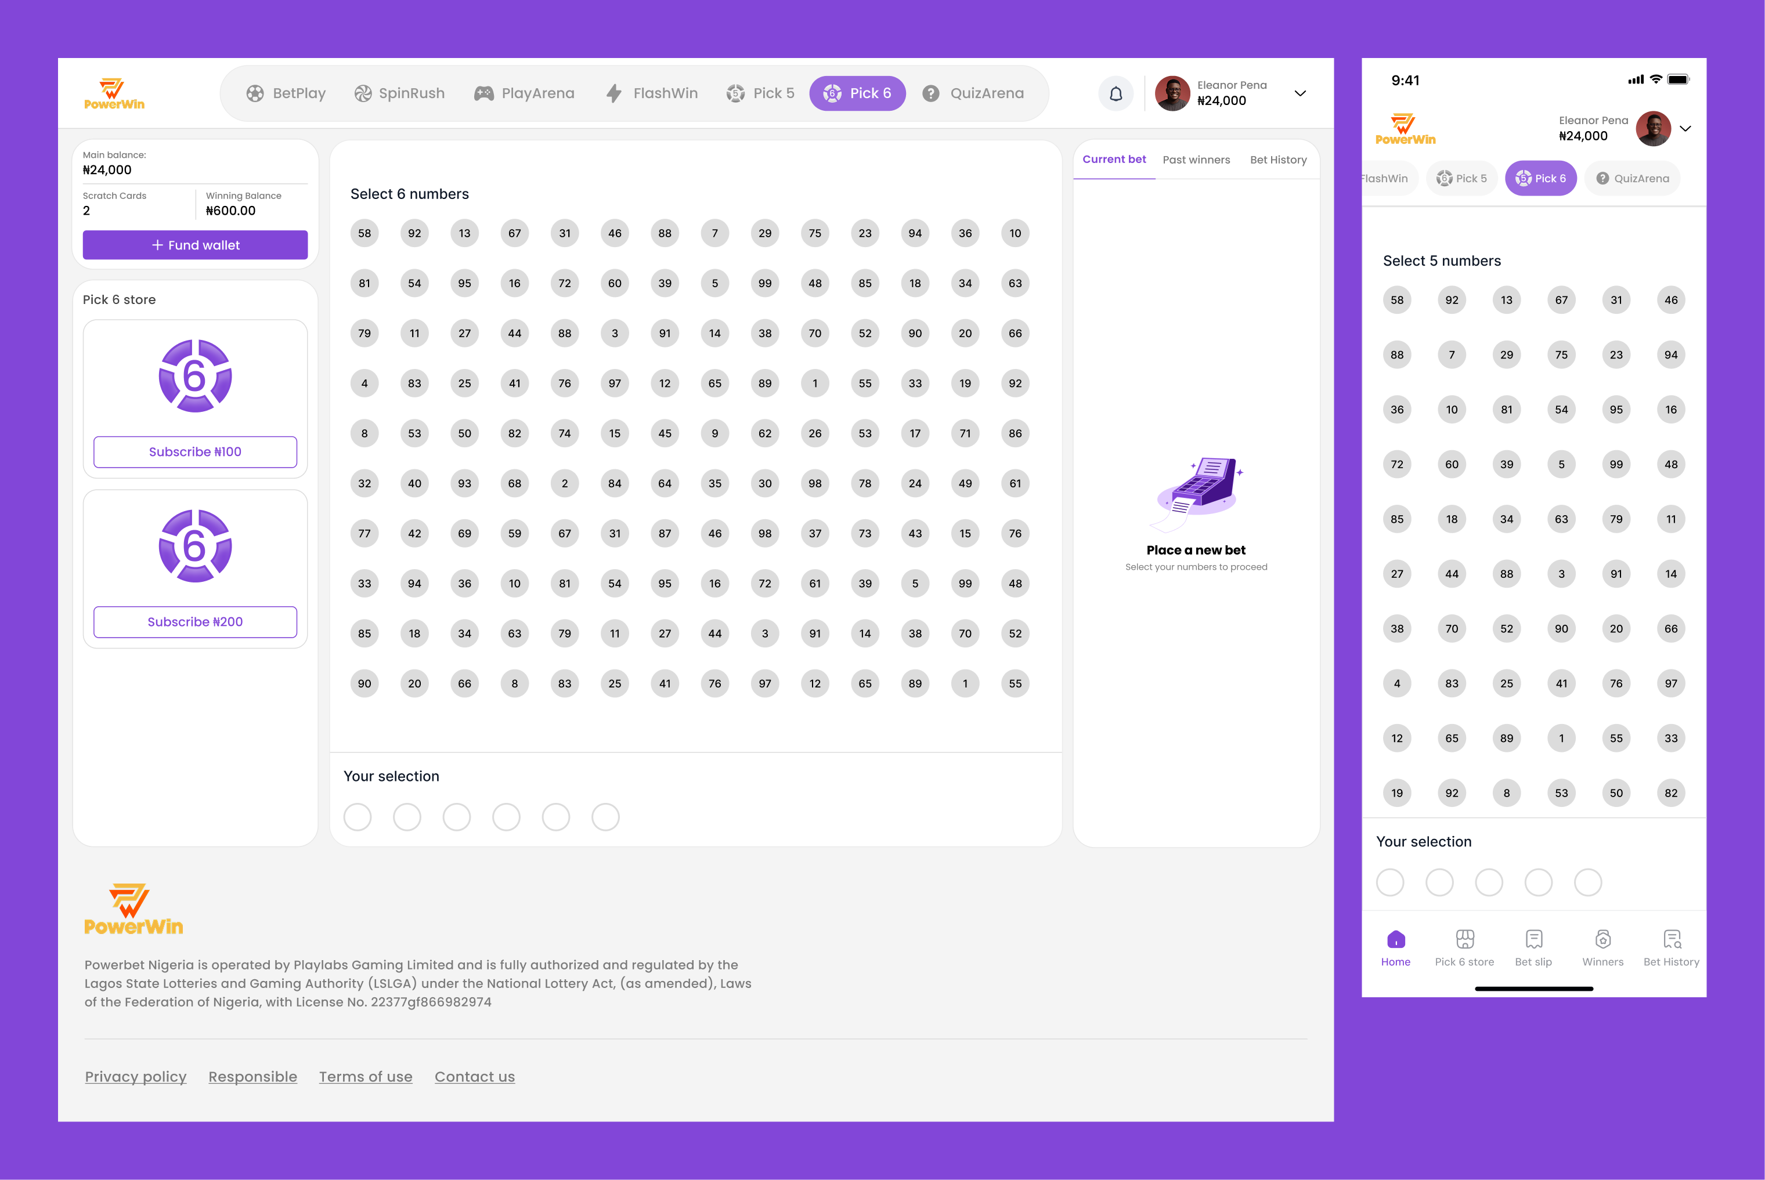
Task: Switch to the Current bet tab
Action: pos(1114,160)
